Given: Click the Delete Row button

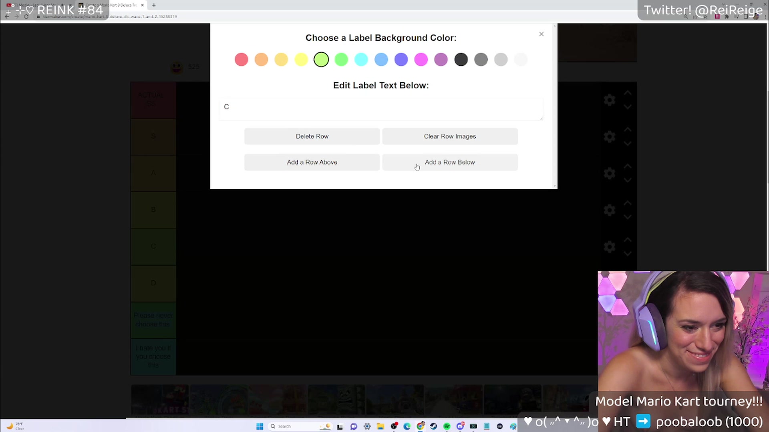Looking at the screenshot, I should 312,136.
